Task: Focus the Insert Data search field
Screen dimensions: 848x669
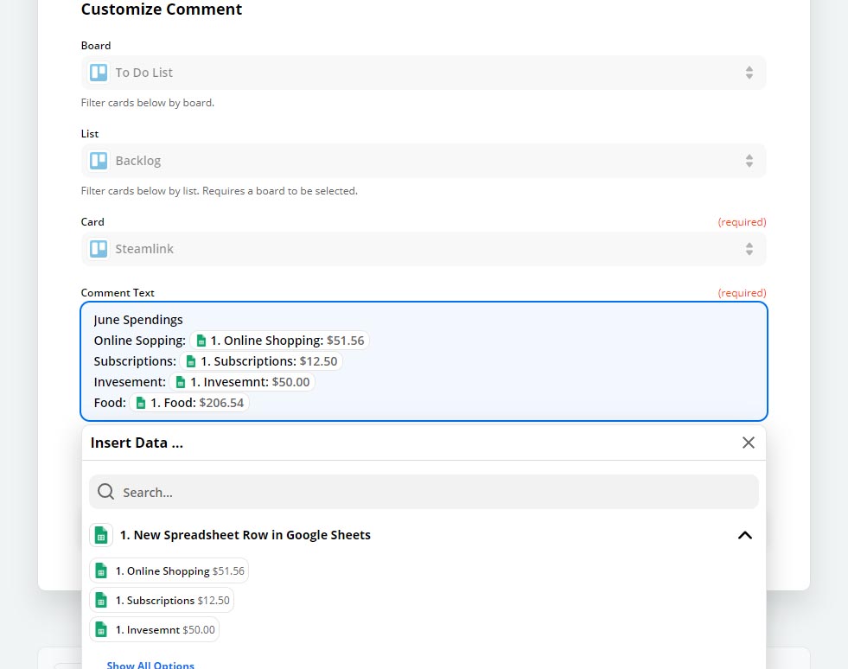Action: [x=424, y=492]
